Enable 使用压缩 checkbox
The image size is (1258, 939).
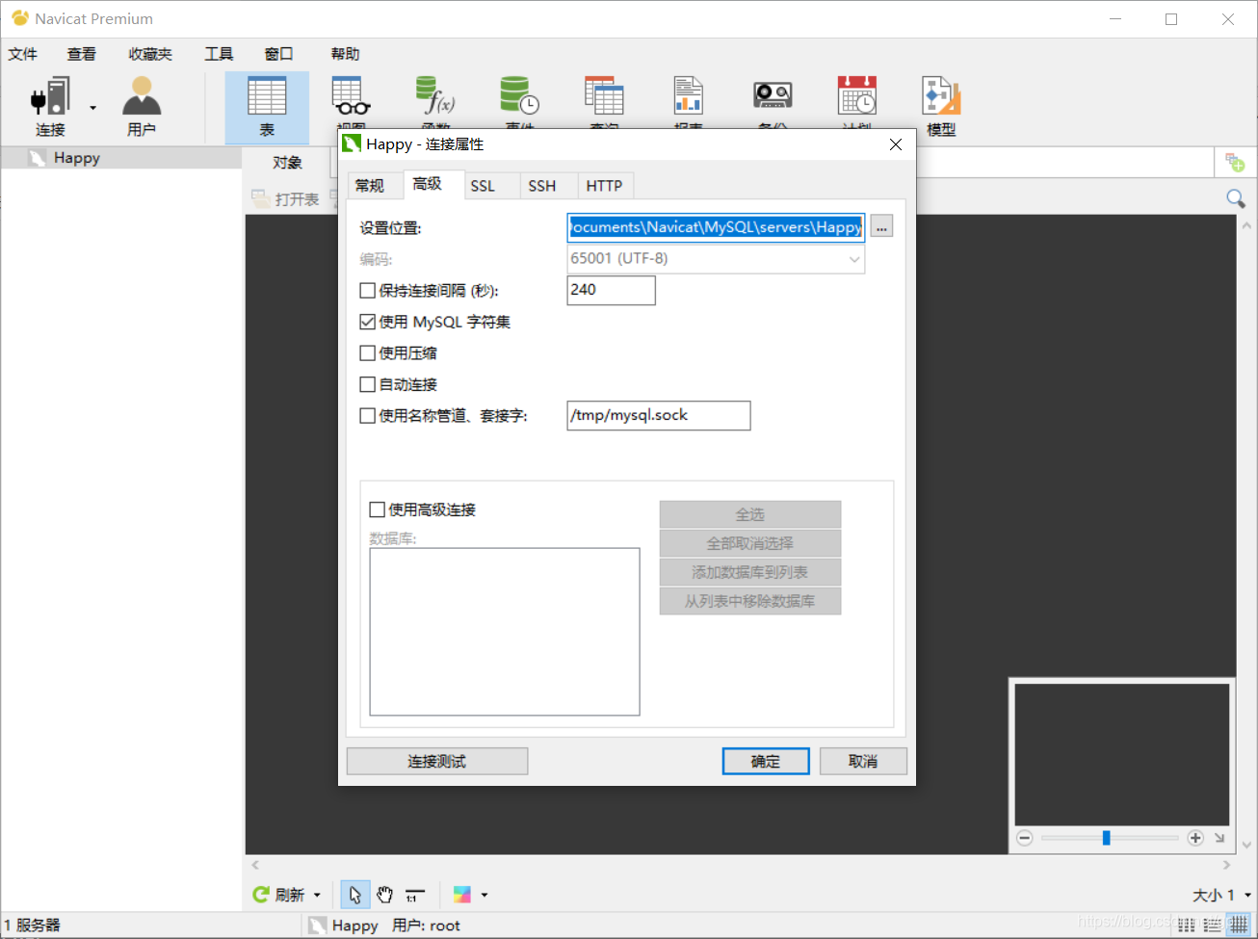click(x=367, y=352)
